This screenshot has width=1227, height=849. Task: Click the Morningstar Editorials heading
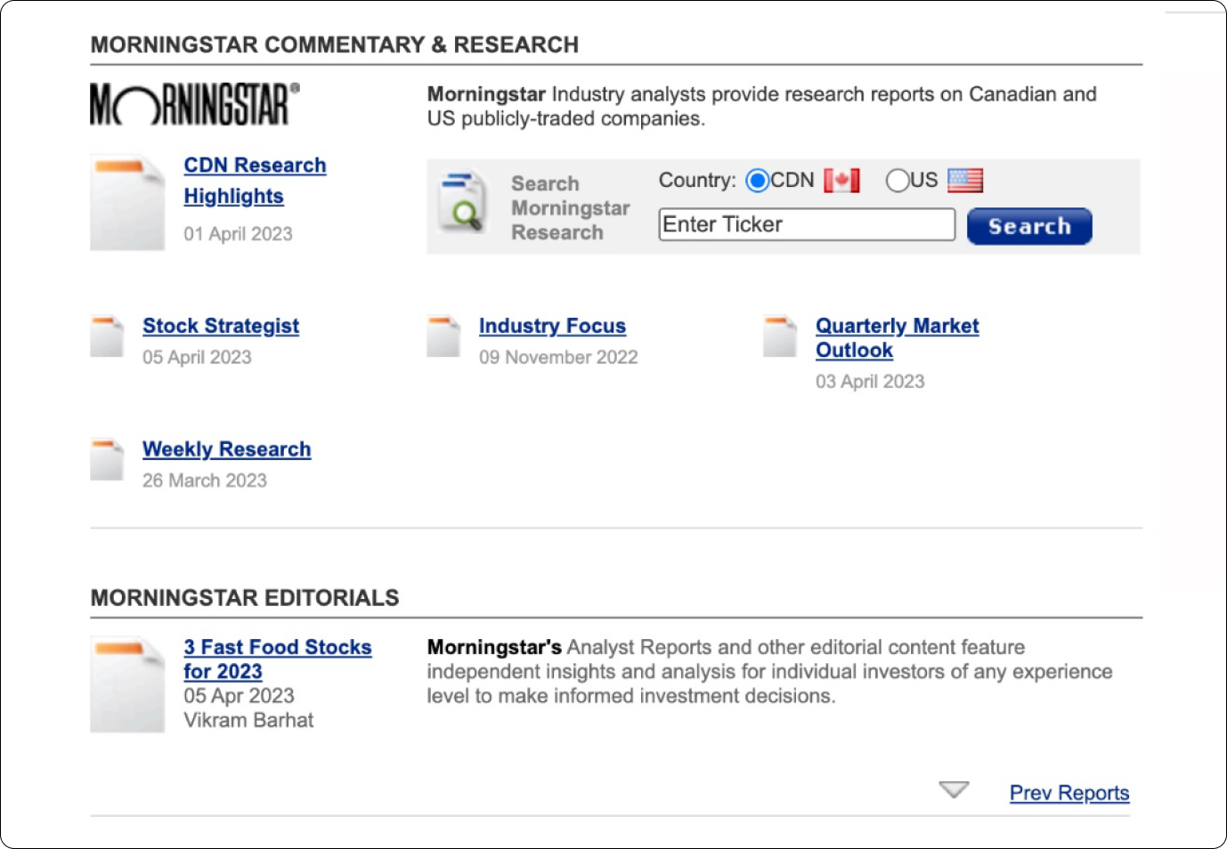click(x=245, y=598)
